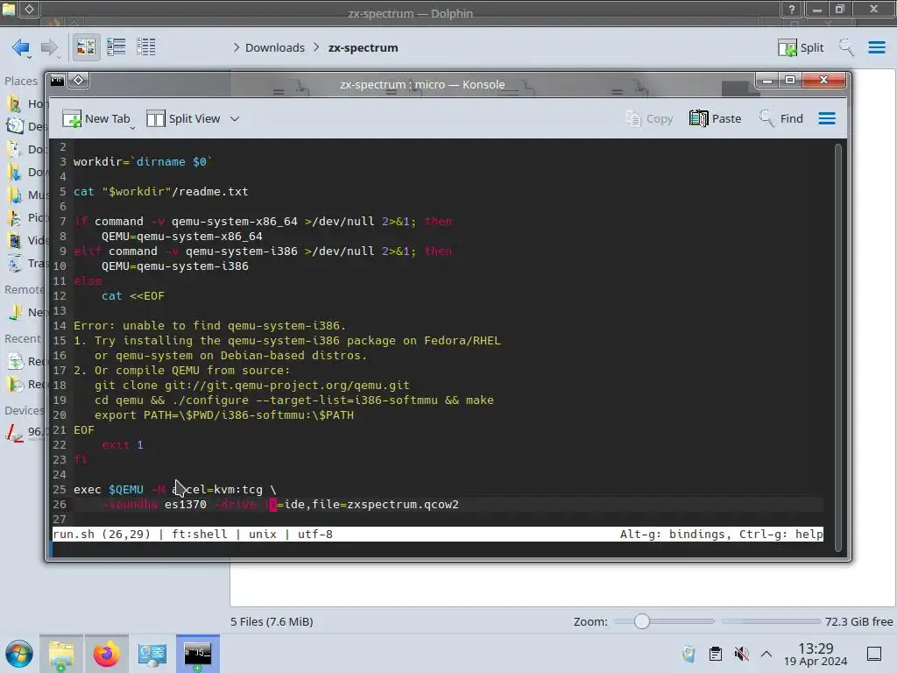Click Copy in Konsole toolbar
The image size is (897, 673).
pos(649,118)
